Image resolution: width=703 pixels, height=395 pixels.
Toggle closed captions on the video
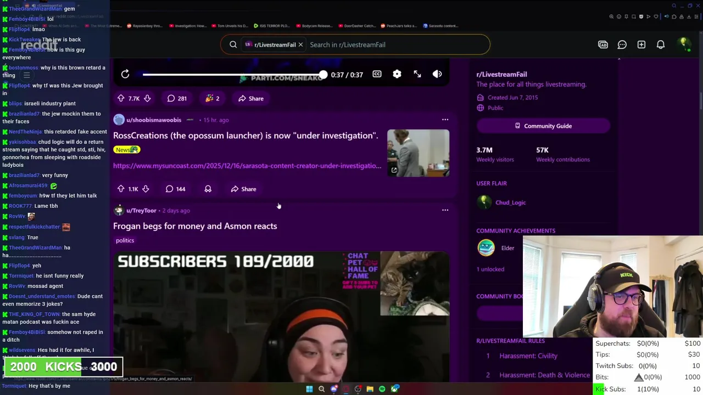[x=377, y=74]
